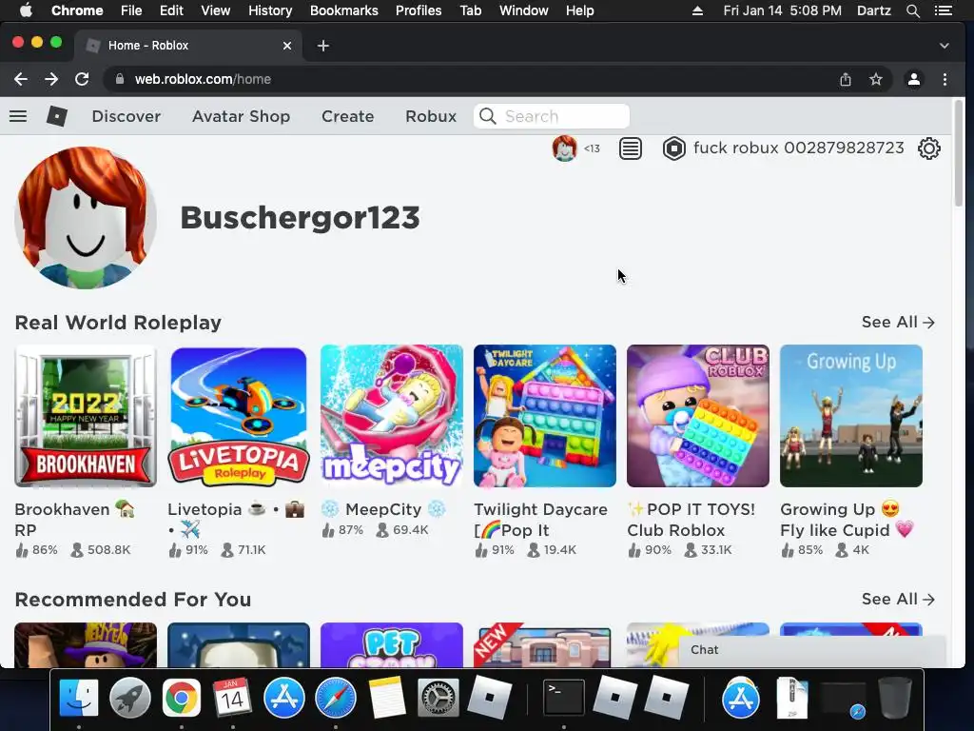Open the Robux balance hexagon icon

click(x=674, y=148)
